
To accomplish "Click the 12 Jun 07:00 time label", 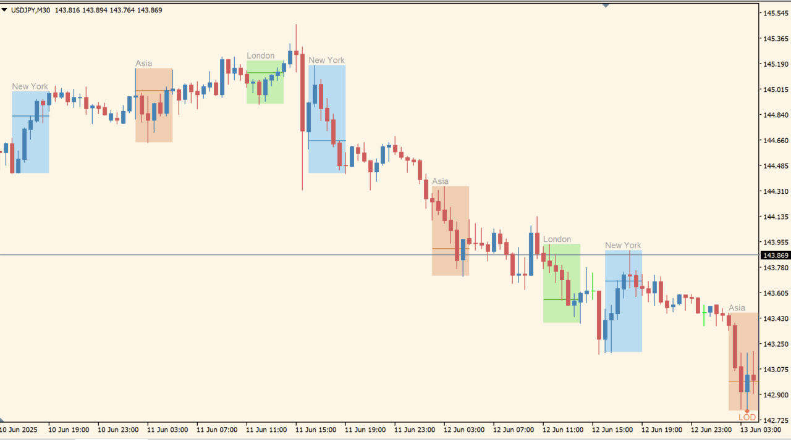I will tap(514, 430).
